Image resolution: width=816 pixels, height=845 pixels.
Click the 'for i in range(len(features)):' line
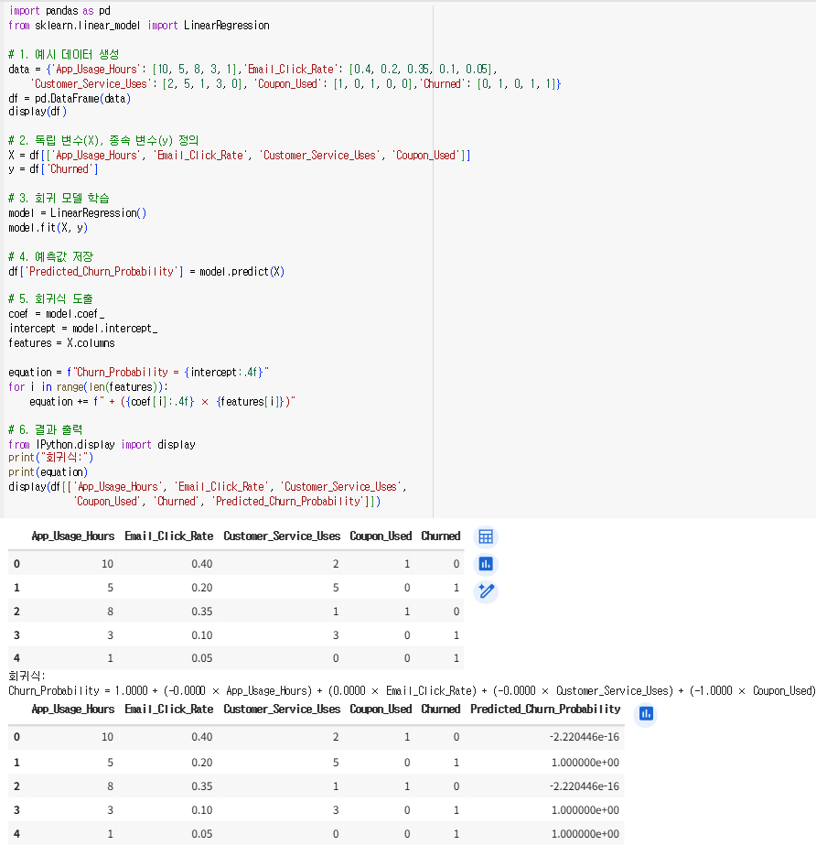coord(89,387)
